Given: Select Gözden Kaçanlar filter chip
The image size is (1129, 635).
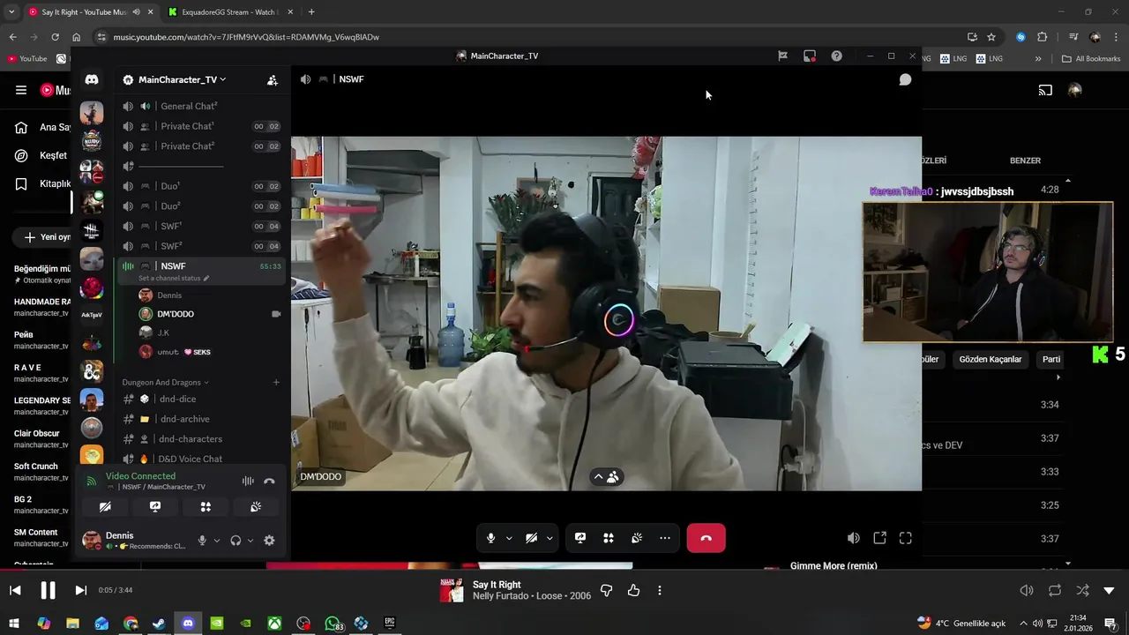Looking at the screenshot, I should [x=990, y=359].
